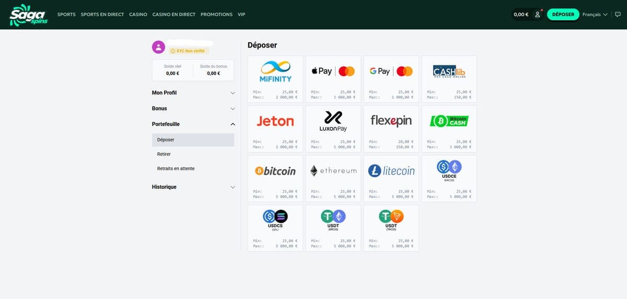Image resolution: width=627 pixels, height=299 pixels.
Task: Open the user account icon in header
Action: tap(538, 15)
